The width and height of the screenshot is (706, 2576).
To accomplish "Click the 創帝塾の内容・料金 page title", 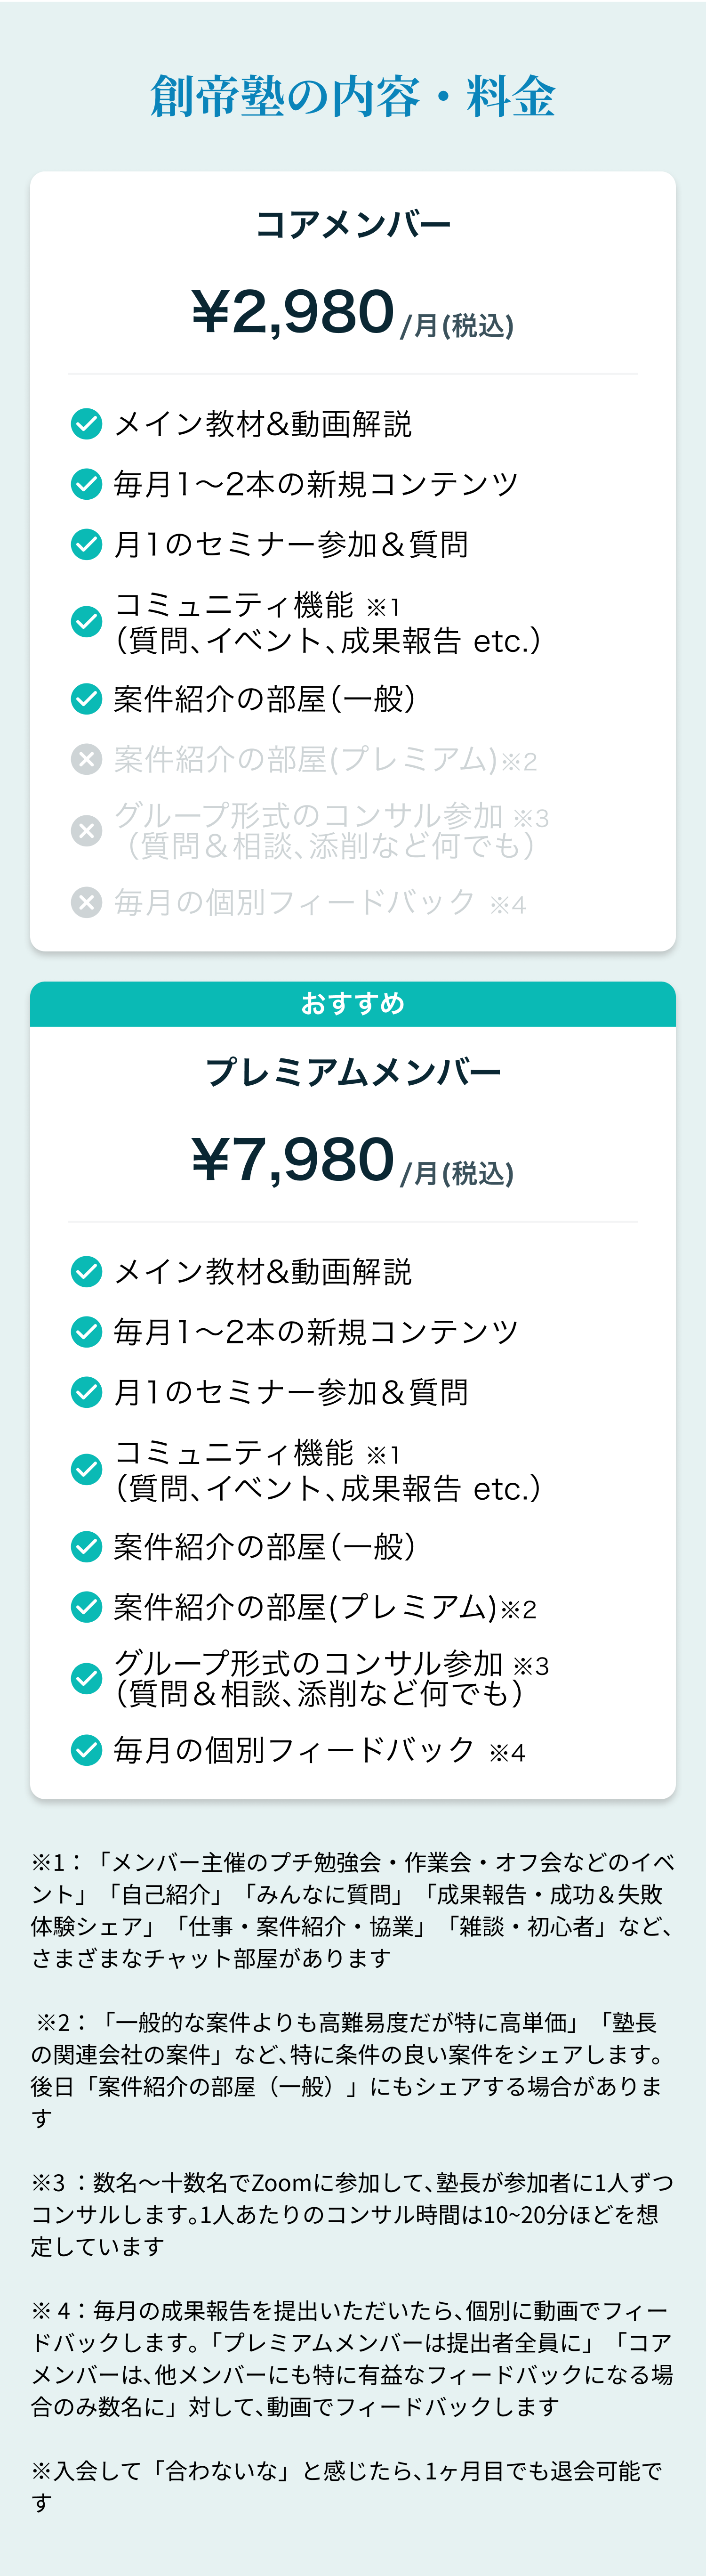I will pos(353,97).
